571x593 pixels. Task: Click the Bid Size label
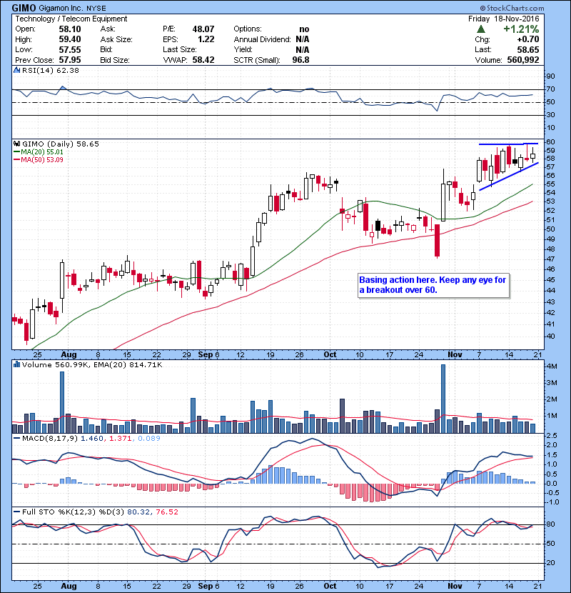click(x=115, y=60)
